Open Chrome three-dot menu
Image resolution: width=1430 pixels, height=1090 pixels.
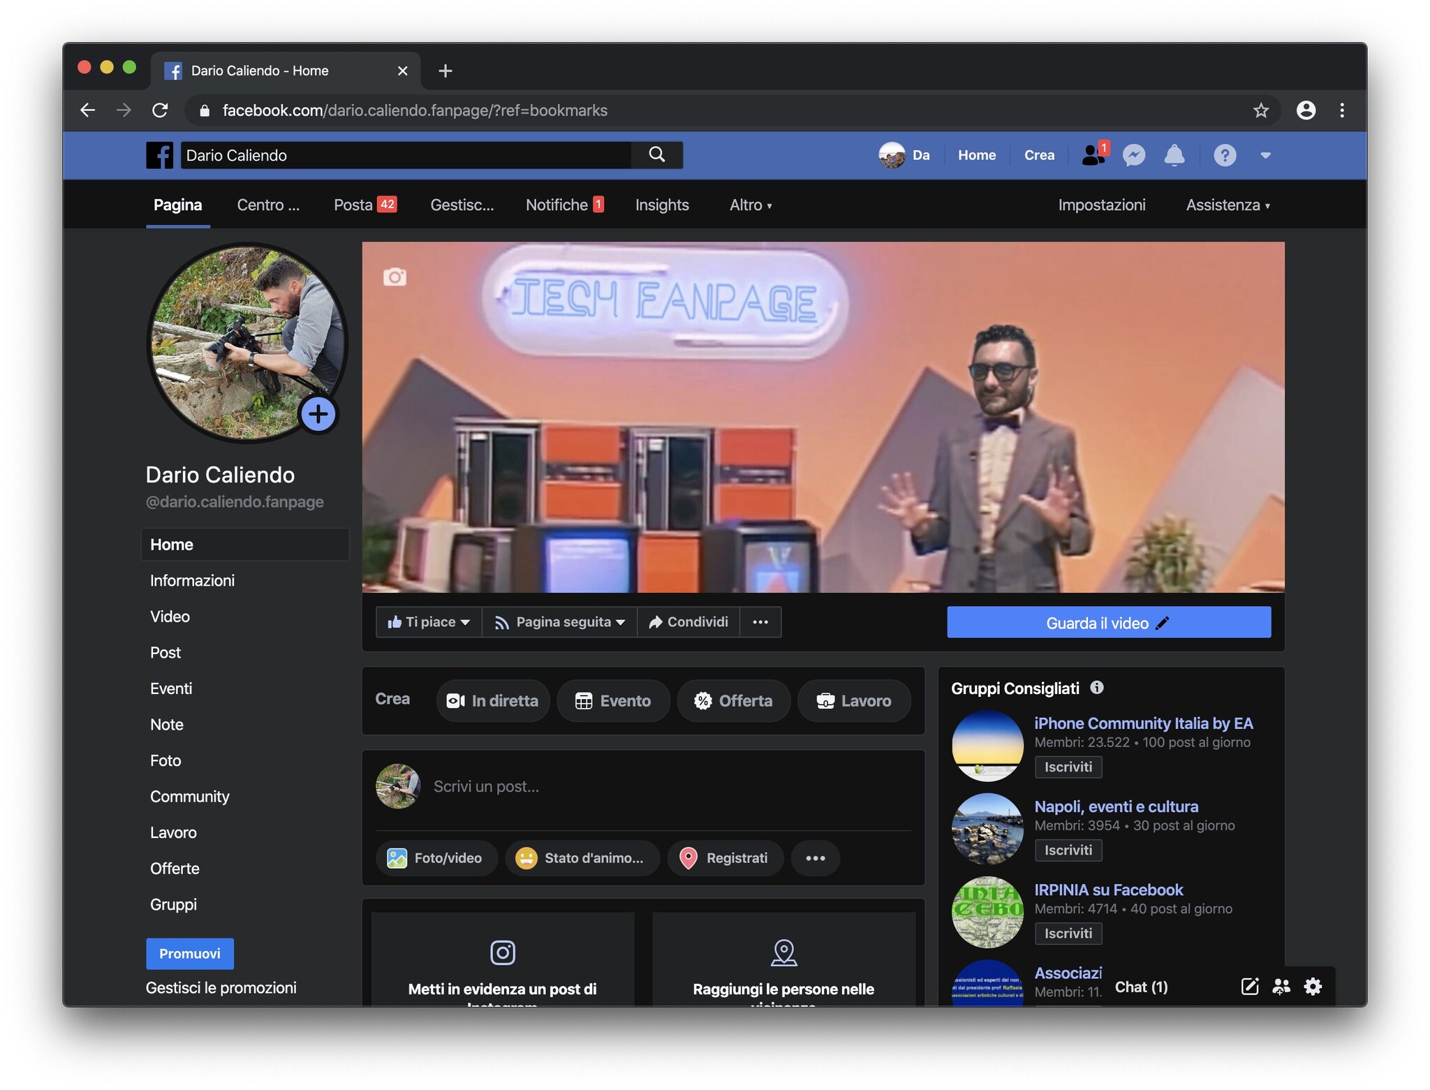coord(1342,110)
